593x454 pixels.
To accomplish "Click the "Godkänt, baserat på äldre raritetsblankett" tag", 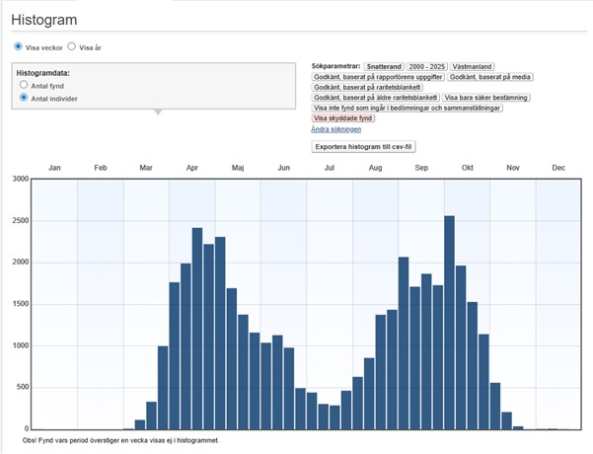I will point(375,98).
